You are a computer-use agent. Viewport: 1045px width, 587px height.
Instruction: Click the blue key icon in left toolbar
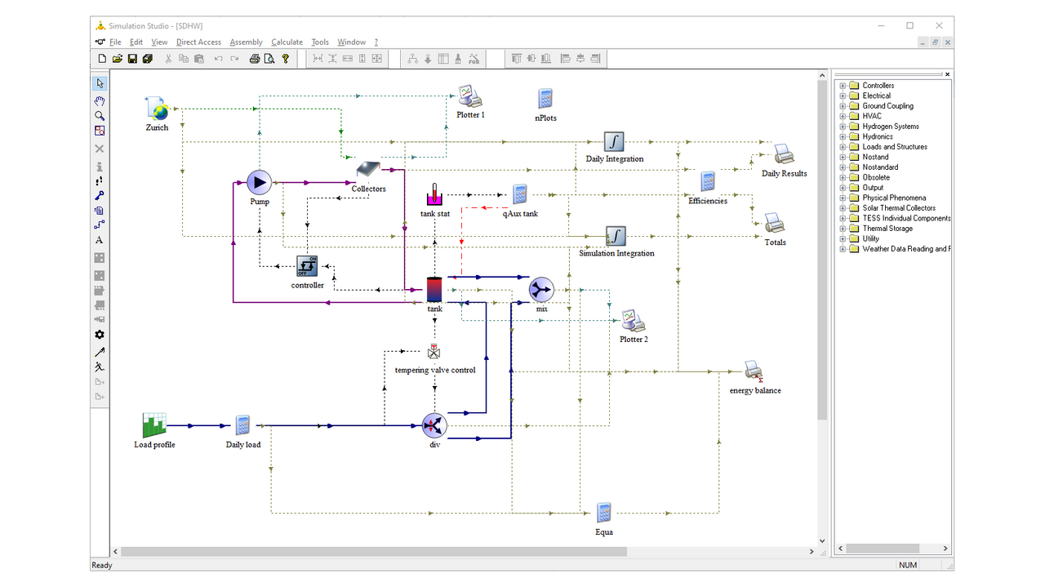click(x=100, y=195)
